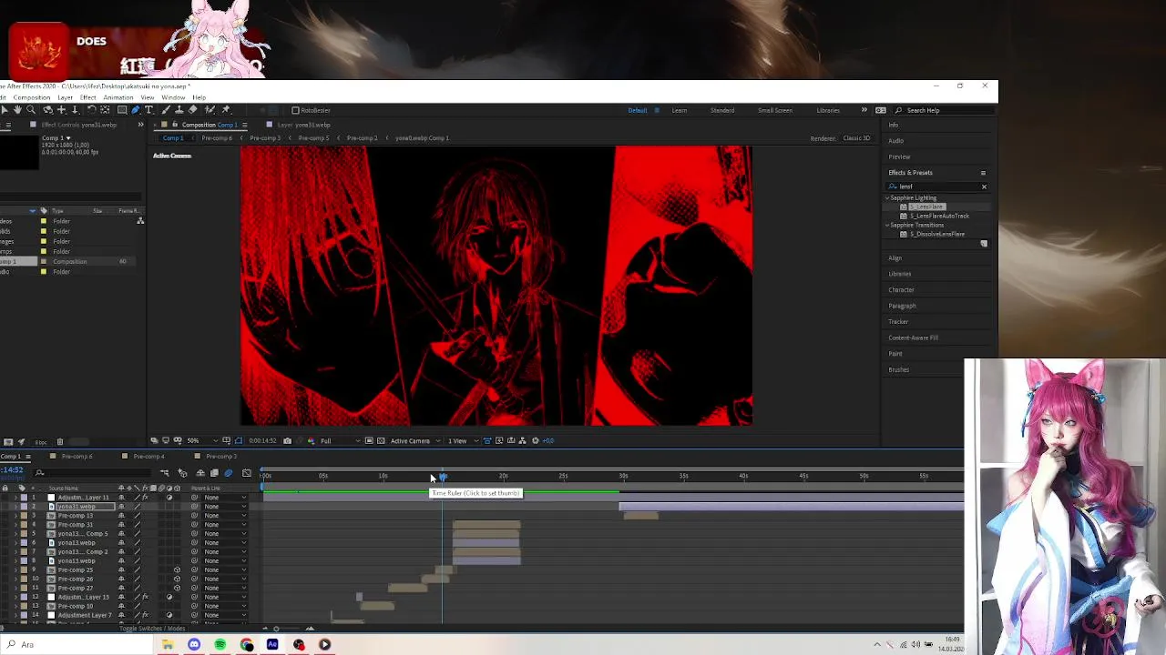
Task: Select the Rectangle shape tool
Action: 122,110
